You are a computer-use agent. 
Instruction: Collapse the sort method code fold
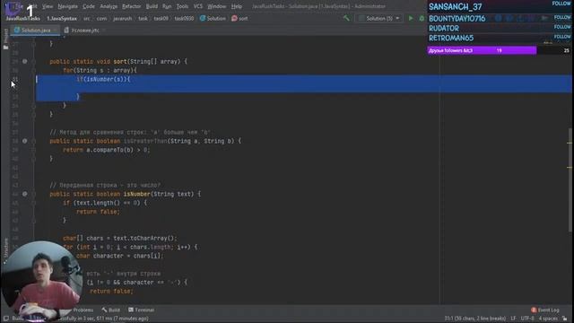pyautogui.click(x=33, y=62)
